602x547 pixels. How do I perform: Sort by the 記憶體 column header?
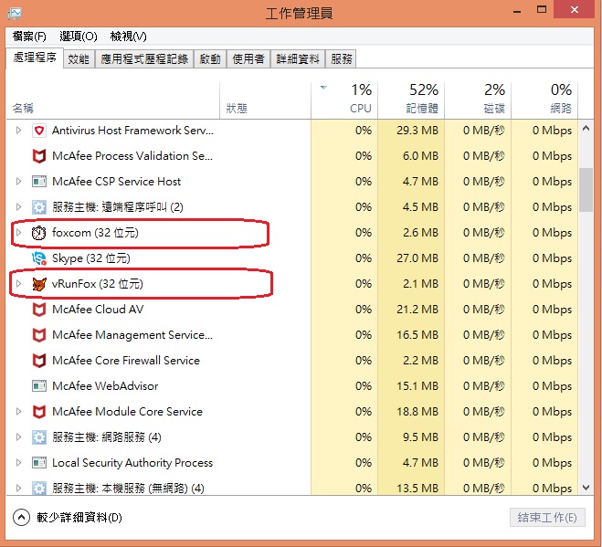tap(411, 100)
